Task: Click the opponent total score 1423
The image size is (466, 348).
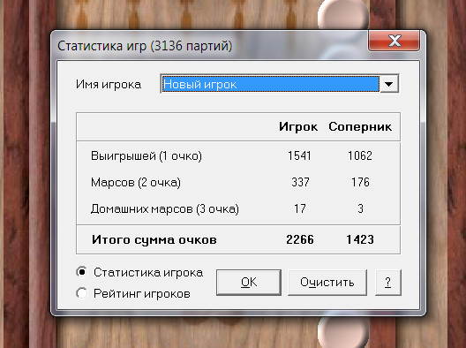Action: tap(360, 239)
